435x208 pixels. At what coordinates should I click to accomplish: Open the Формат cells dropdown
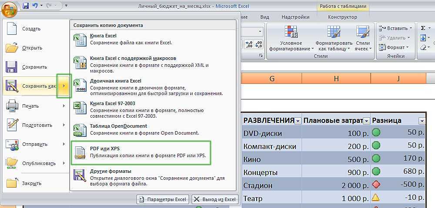coord(394,47)
